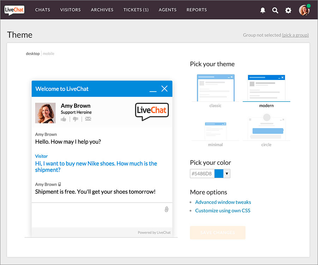Image resolution: width=318 pixels, height=265 pixels.
Task: Click the blue color swatch
Action: pos(219,174)
